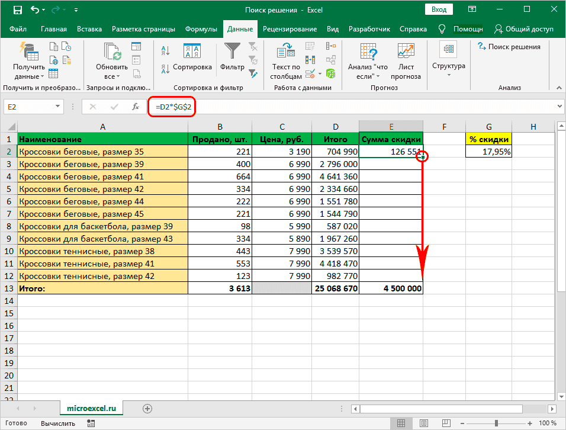Click the insert function fx button
566x430 pixels.
coord(136,107)
